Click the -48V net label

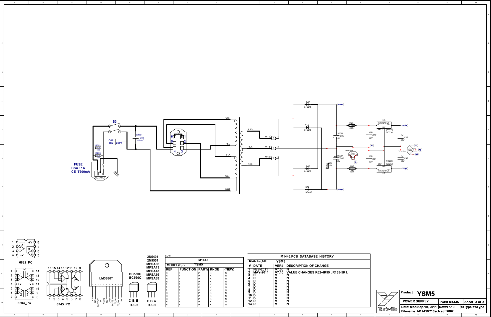coord(341,189)
